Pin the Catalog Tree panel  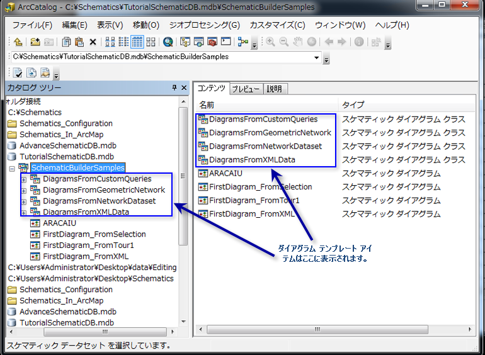coord(174,88)
